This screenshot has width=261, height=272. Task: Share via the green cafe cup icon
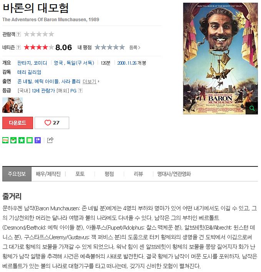click(x=13, y=140)
